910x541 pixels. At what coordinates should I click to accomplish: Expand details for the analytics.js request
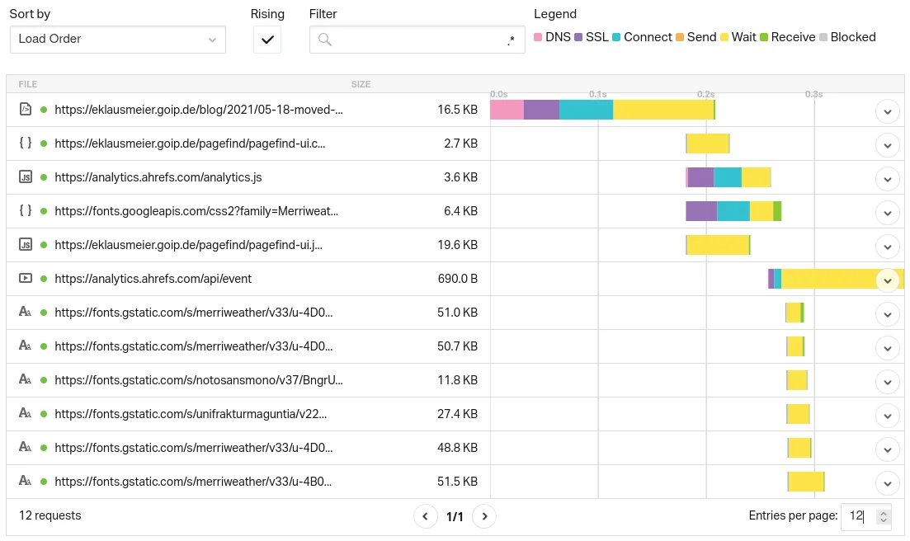tap(887, 178)
